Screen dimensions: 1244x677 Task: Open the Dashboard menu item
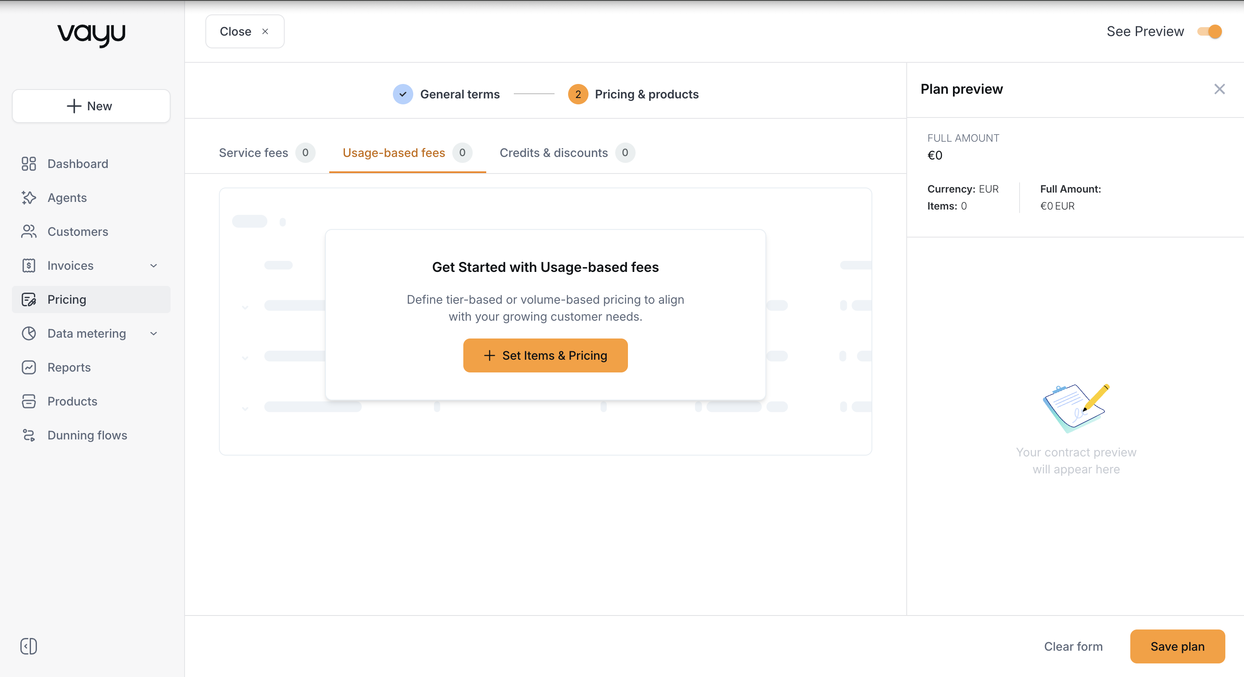pos(91,164)
